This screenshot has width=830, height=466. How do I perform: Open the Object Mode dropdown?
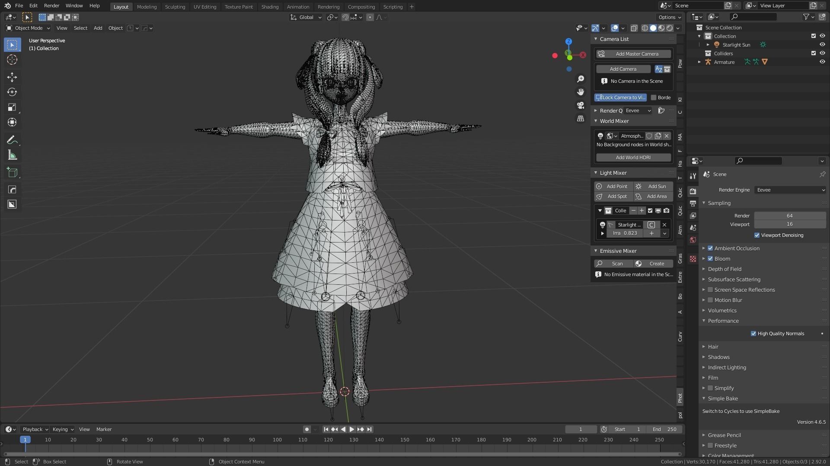[28, 28]
